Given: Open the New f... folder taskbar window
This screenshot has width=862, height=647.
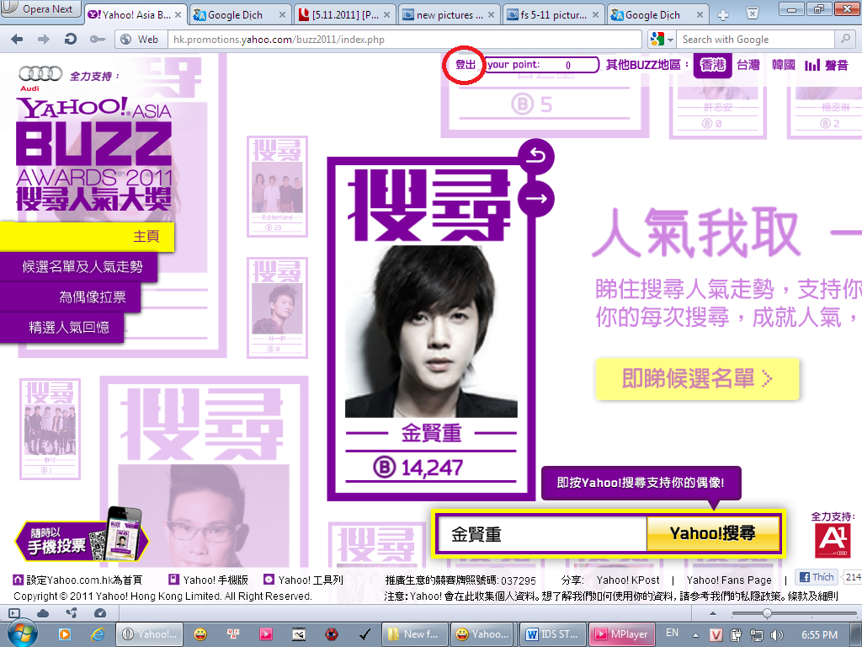Looking at the screenshot, I should coord(415,634).
